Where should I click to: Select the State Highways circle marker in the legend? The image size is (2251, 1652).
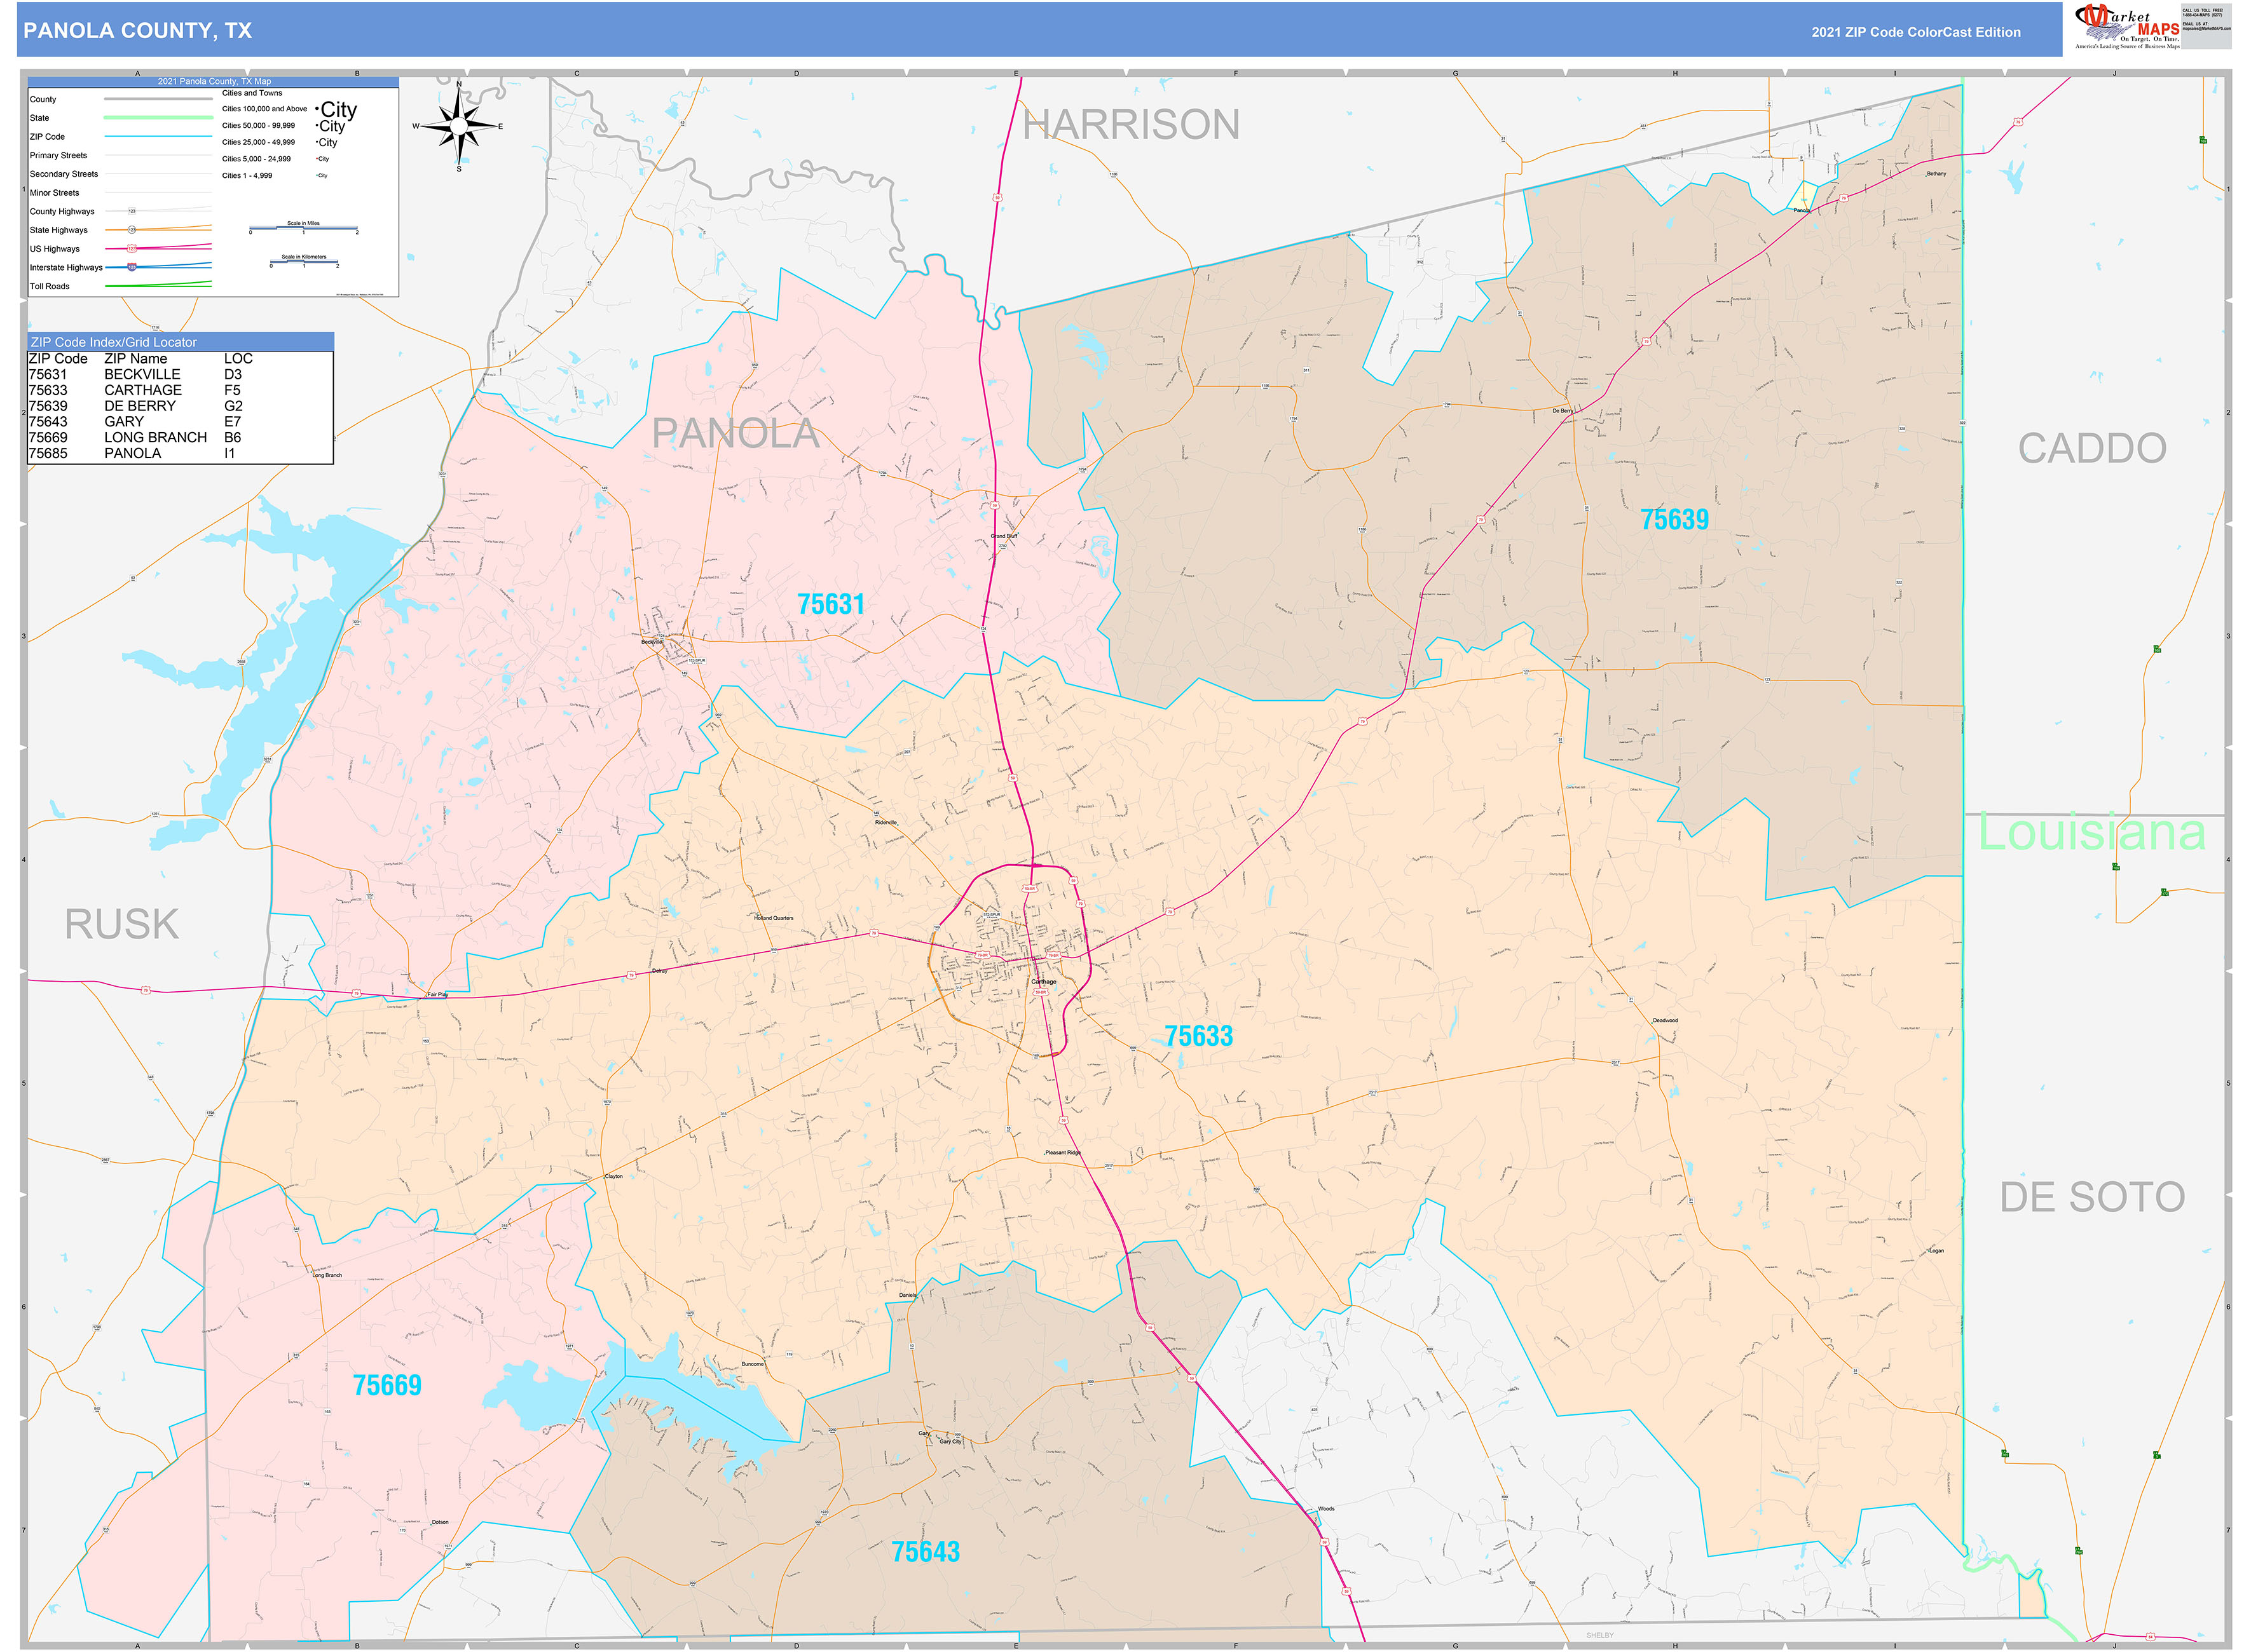[x=131, y=230]
